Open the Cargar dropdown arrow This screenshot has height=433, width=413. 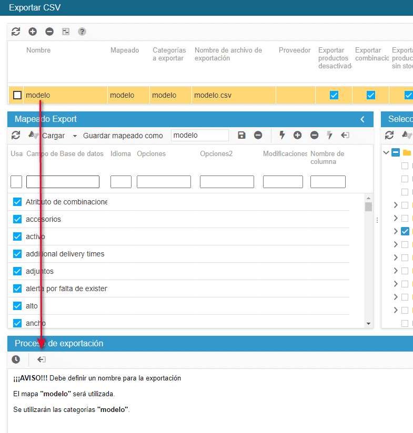75,136
